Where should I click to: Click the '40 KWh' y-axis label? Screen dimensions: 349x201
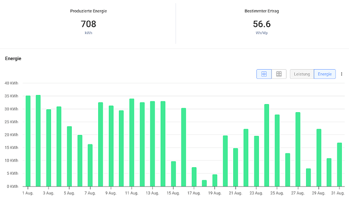[11, 83]
